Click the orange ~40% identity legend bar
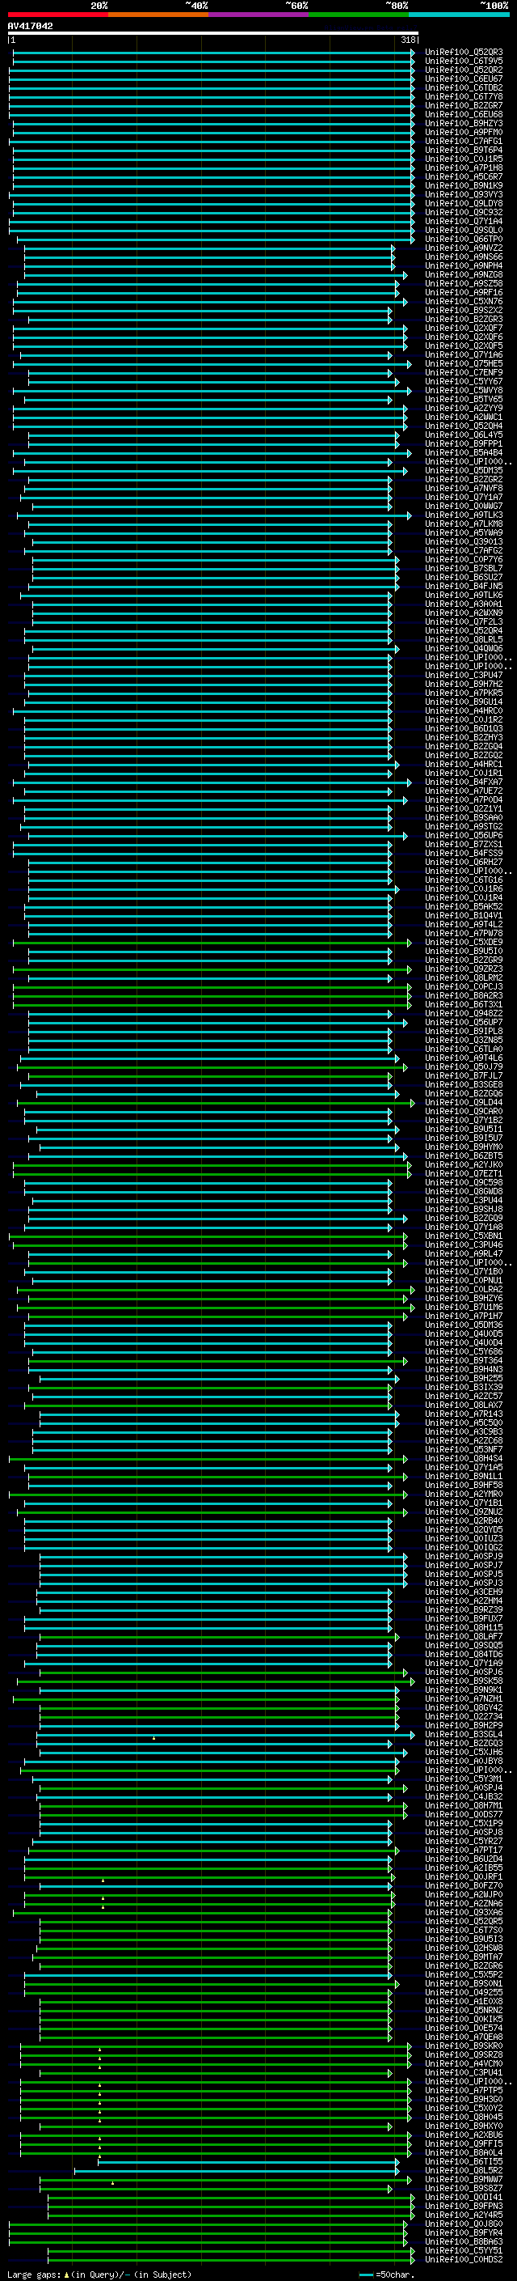The height and width of the screenshot is (2281, 517). click(158, 15)
